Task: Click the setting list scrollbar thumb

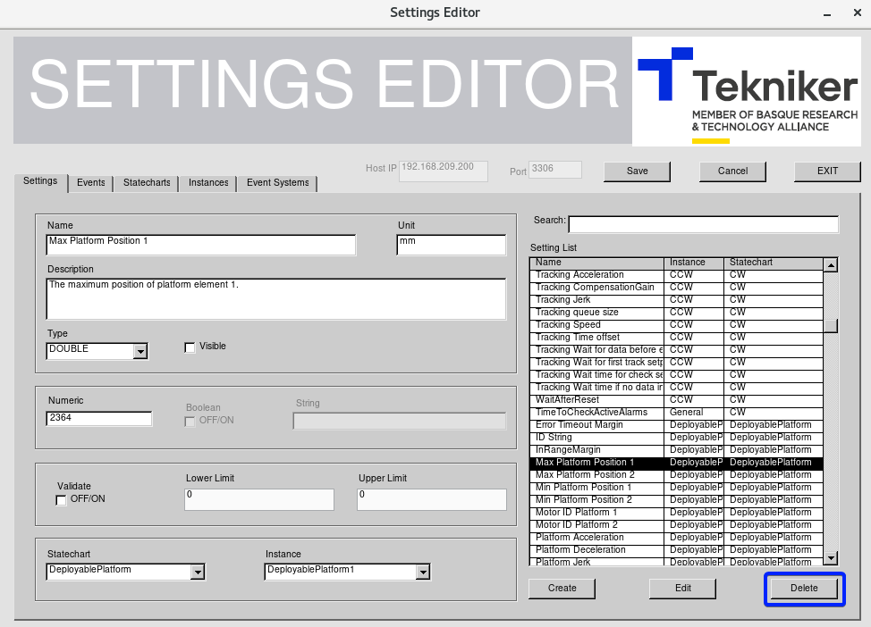Action: (x=831, y=326)
